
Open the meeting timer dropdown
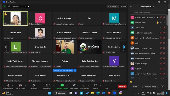(x=118, y=7)
